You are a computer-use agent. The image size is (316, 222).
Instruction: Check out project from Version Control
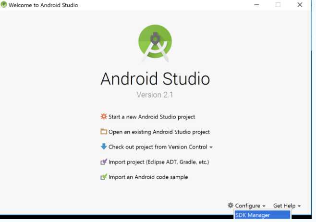(158, 147)
